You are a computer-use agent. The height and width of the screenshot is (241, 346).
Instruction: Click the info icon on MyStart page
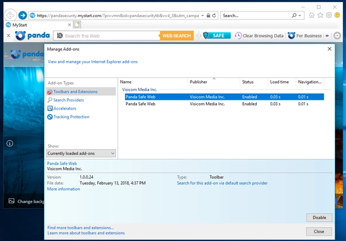pyautogui.click(x=10, y=143)
